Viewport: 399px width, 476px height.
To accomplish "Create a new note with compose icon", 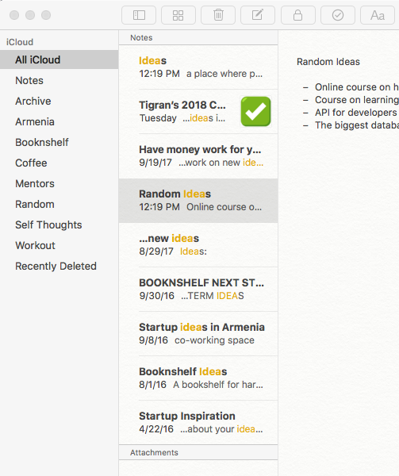I will (258, 15).
